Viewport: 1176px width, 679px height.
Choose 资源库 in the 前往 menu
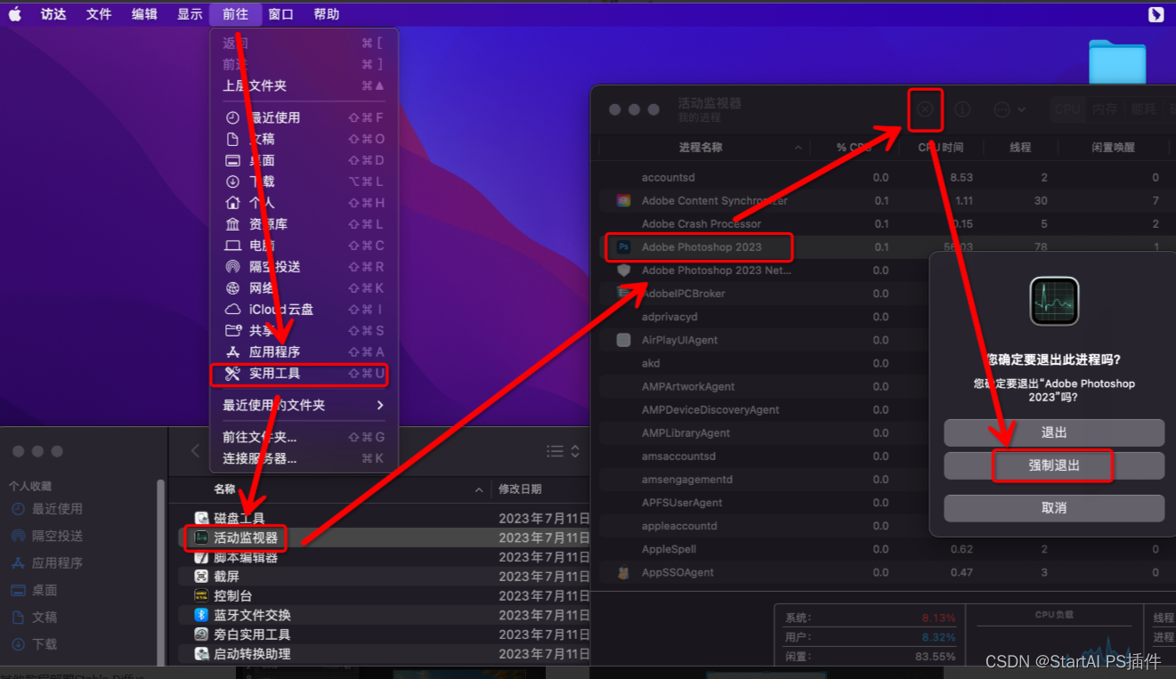[x=304, y=224]
